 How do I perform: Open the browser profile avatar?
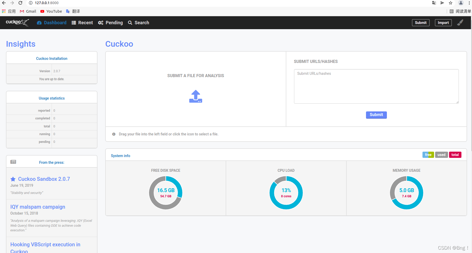[461, 3]
